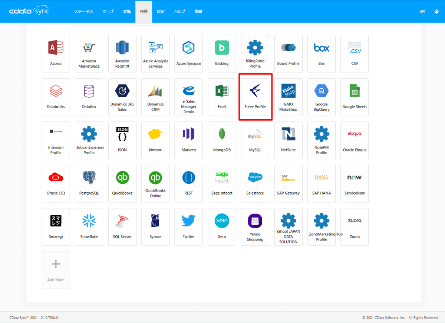Pick the ZohoMarketingHub Profile tile

click(322, 227)
